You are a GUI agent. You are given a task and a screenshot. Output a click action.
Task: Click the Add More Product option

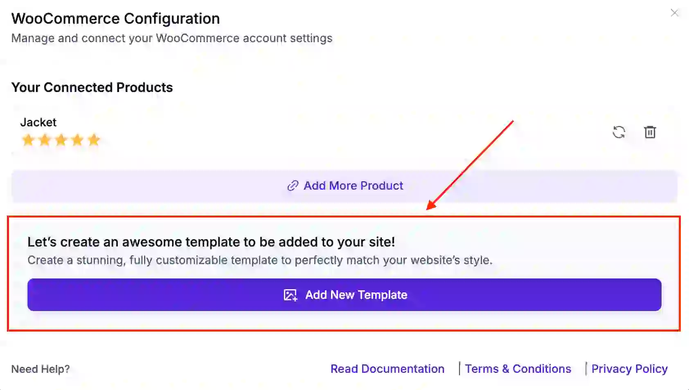pos(353,186)
